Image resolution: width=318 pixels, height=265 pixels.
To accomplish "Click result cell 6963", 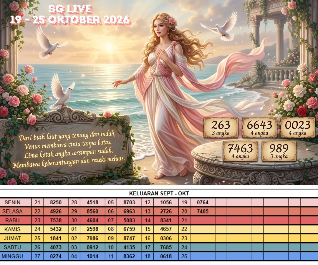I will (129, 211).
